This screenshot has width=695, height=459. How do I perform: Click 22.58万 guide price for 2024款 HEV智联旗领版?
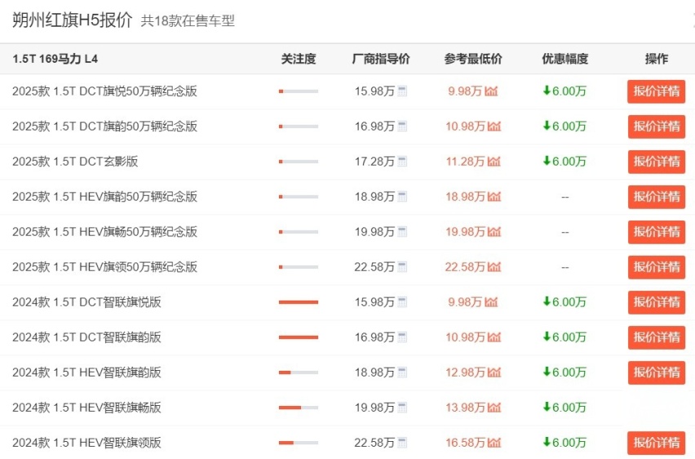click(x=374, y=443)
